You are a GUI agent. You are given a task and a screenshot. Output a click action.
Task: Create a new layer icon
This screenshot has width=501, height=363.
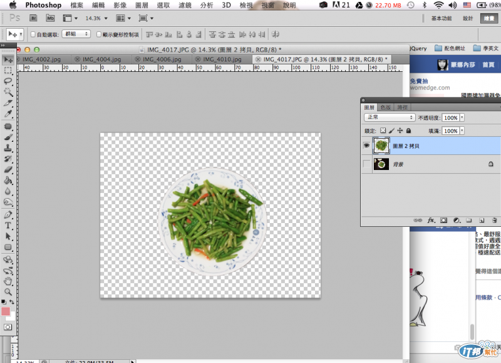click(x=482, y=220)
